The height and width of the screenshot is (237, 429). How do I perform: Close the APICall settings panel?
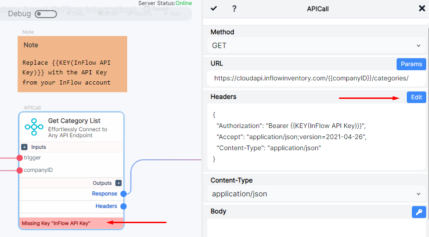pyautogui.click(x=422, y=8)
